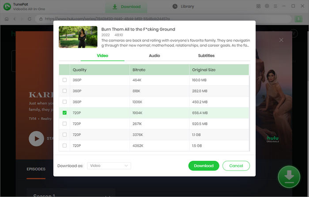Switch to the Audio tab
Viewport: 309px width, 197px height.
click(154, 56)
